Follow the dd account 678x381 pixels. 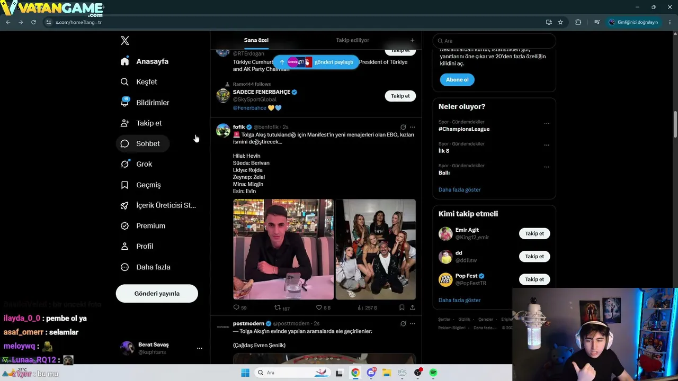[x=534, y=256]
